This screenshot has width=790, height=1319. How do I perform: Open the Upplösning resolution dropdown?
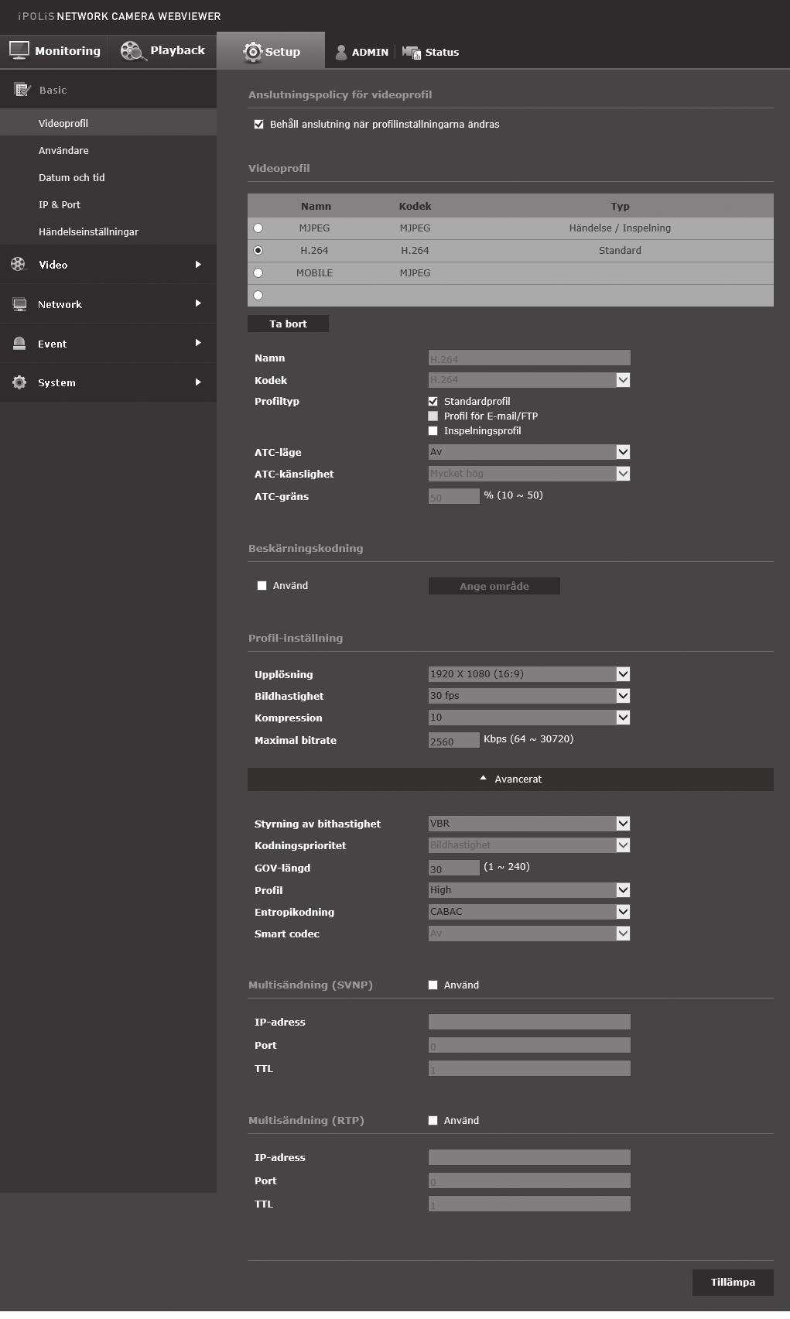(x=529, y=674)
